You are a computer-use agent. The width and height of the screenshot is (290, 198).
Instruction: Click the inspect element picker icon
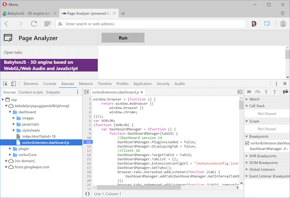coord(5,84)
